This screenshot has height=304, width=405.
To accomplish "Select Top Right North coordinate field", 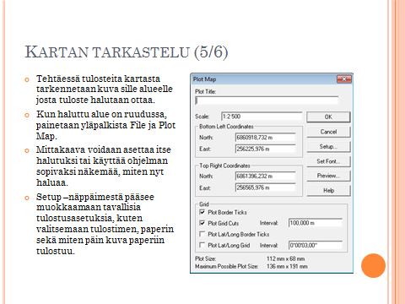I will coord(266,176).
